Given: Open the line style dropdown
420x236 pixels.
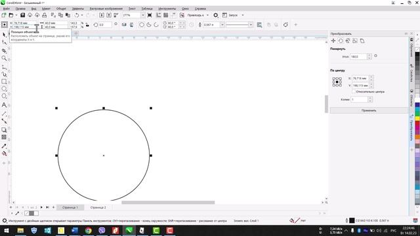Looking at the screenshot, I should (251, 25).
